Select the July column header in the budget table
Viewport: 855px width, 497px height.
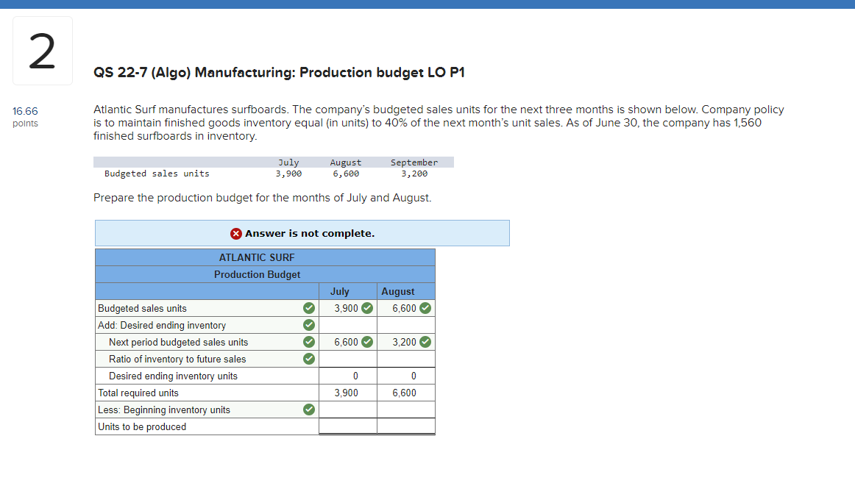tap(339, 291)
